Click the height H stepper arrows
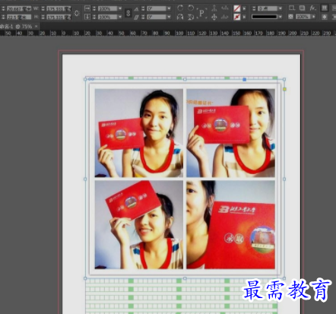The image size is (336, 314). (43, 17)
